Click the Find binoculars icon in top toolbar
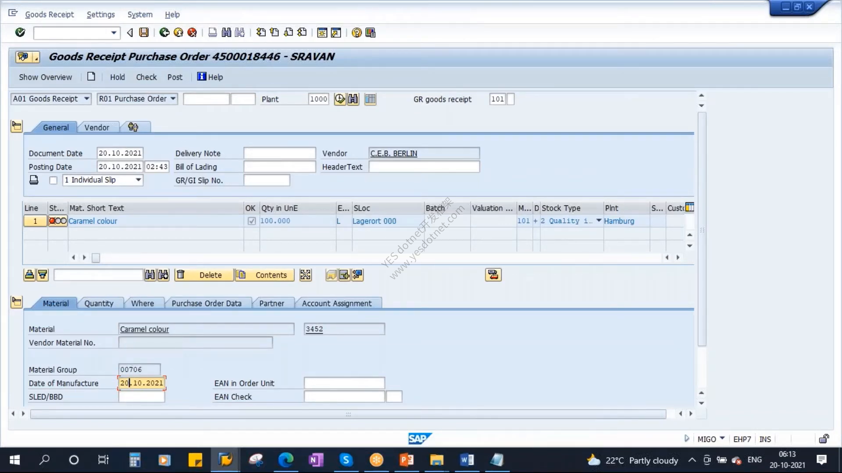Screen dimensions: 842x473 tap(226, 32)
